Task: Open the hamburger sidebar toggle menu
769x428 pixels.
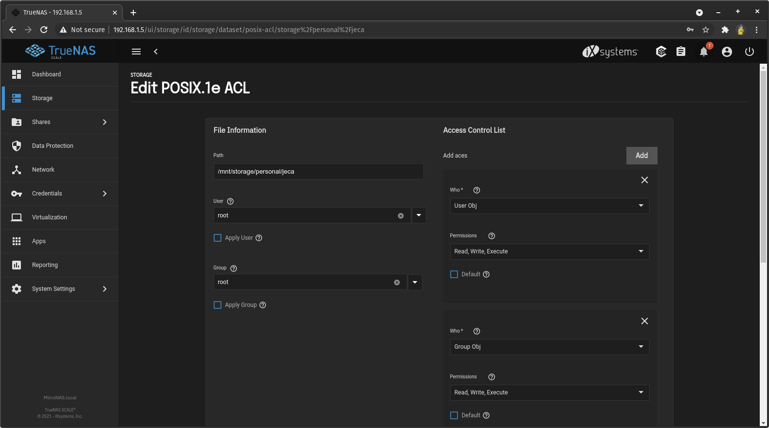Action: [136, 52]
